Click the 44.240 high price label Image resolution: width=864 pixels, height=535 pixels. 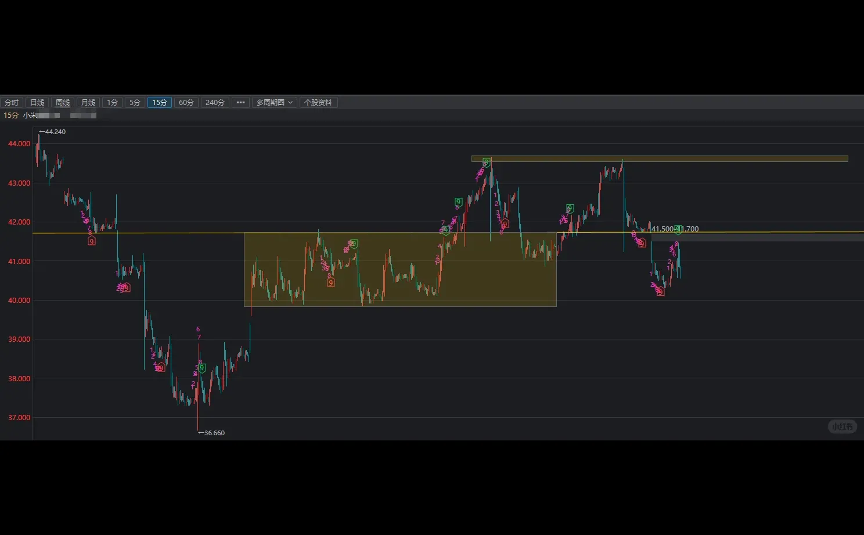pos(53,132)
